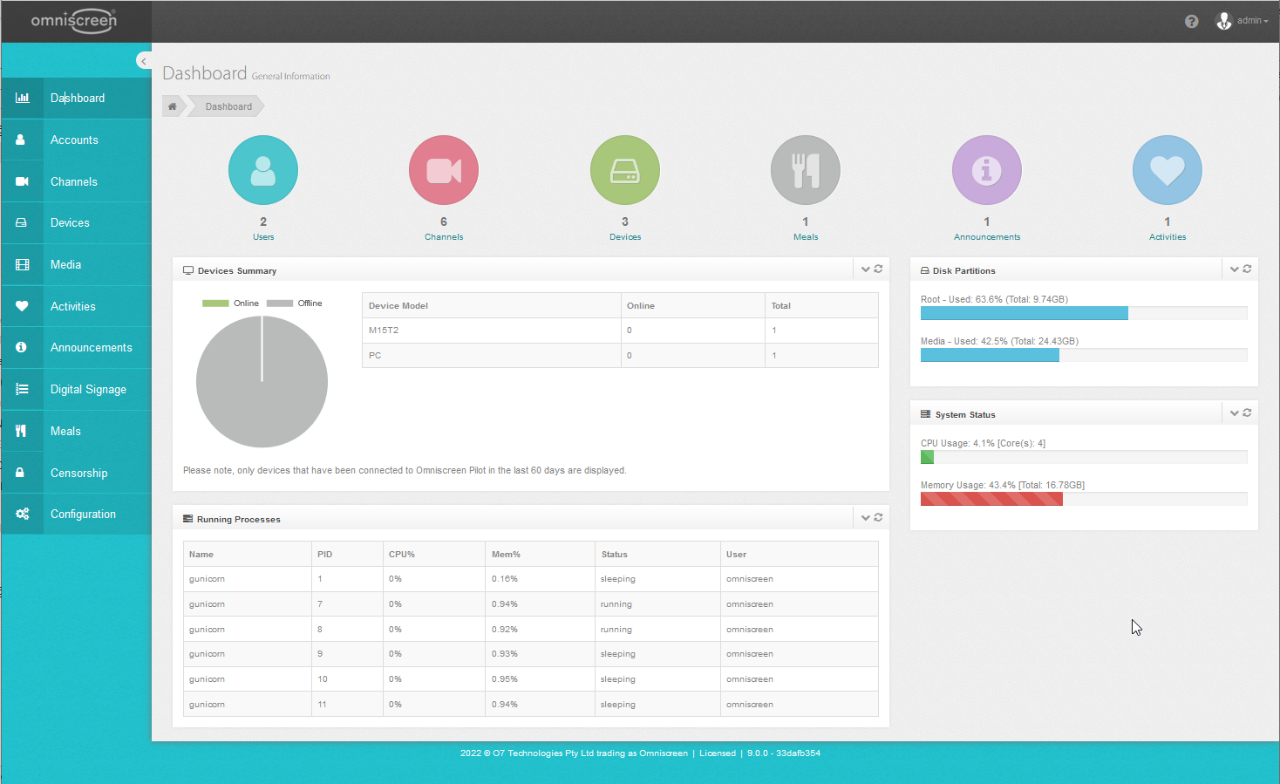Click the help question mark icon
Screen dimensions: 1280x784
tap(1191, 21)
